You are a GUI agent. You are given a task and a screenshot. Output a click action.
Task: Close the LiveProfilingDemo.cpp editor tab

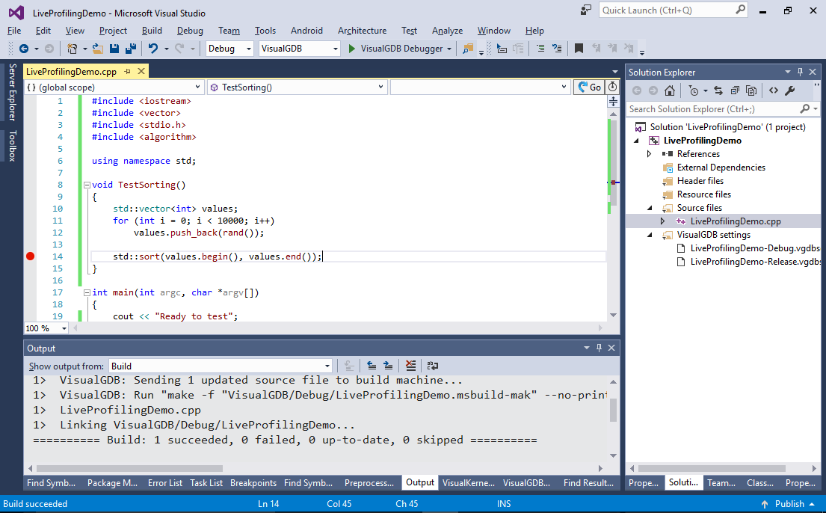click(x=141, y=71)
